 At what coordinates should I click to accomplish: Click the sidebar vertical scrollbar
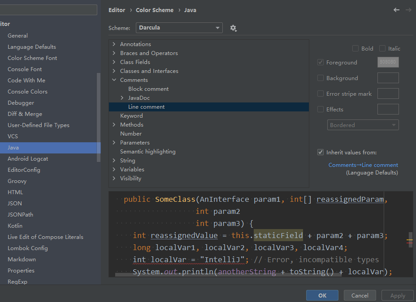click(x=99, y=117)
